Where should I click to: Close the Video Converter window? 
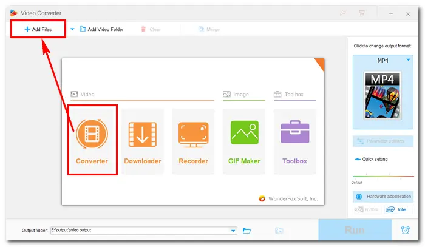(x=408, y=14)
